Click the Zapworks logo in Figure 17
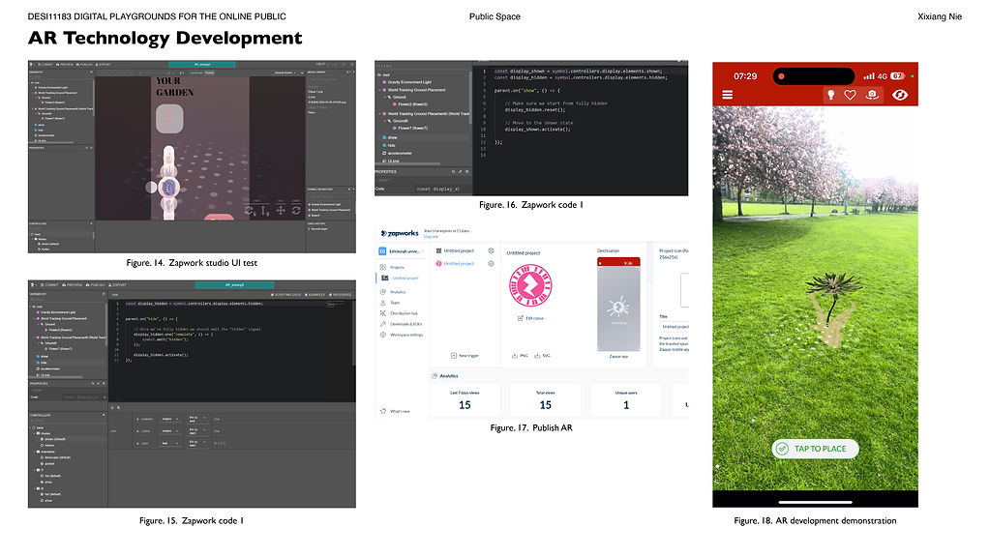 (400, 233)
